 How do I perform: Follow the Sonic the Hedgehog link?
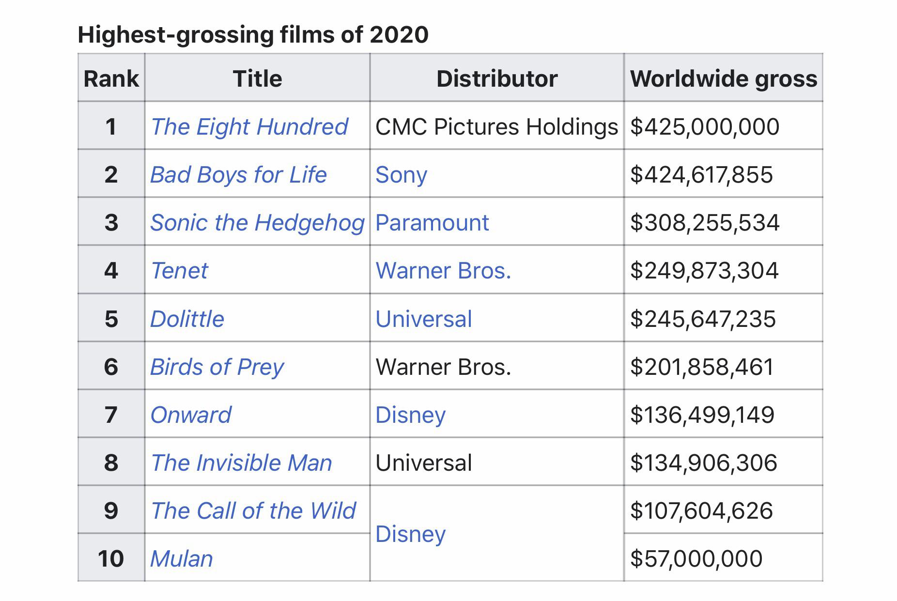coord(257,223)
